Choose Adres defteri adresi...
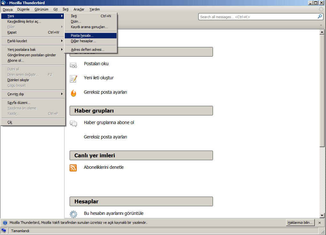Screen dimensions: 326x235 click(91, 50)
